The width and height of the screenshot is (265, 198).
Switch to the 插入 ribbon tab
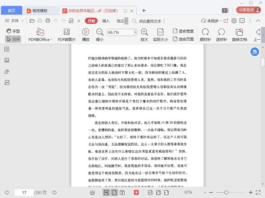point(106,21)
